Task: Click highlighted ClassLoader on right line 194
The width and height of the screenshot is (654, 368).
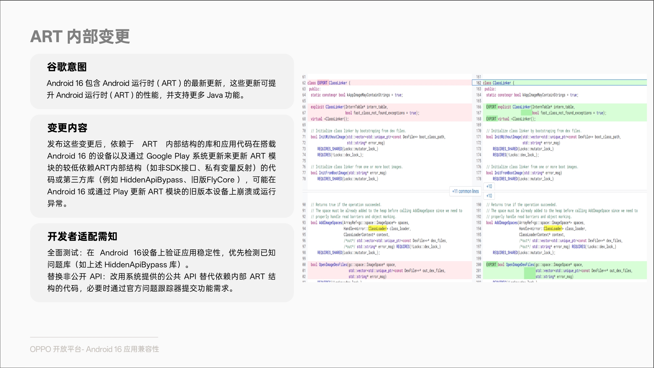Action: (553, 228)
